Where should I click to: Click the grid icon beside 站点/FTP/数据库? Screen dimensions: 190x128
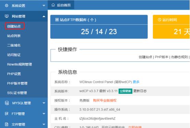click(x=57, y=20)
